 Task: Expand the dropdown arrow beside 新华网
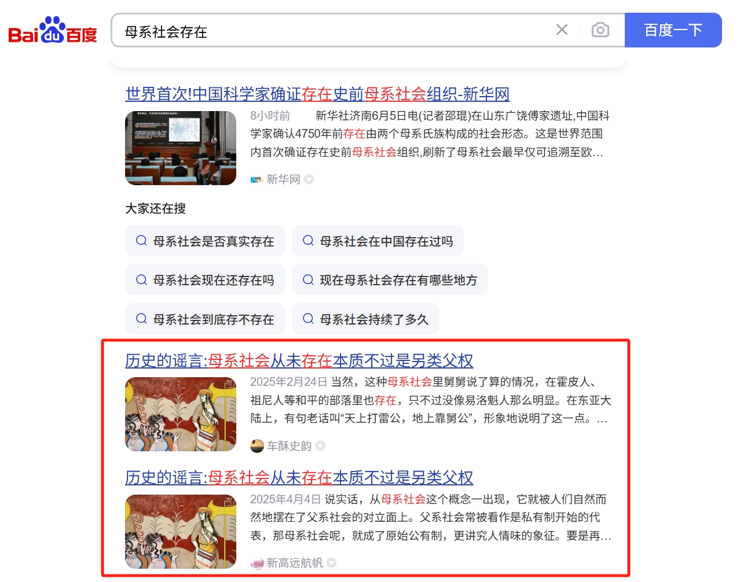click(x=309, y=179)
